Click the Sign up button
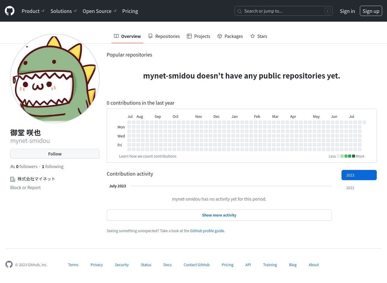Image resolution: width=387 pixels, height=283 pixels. [371, 11]
